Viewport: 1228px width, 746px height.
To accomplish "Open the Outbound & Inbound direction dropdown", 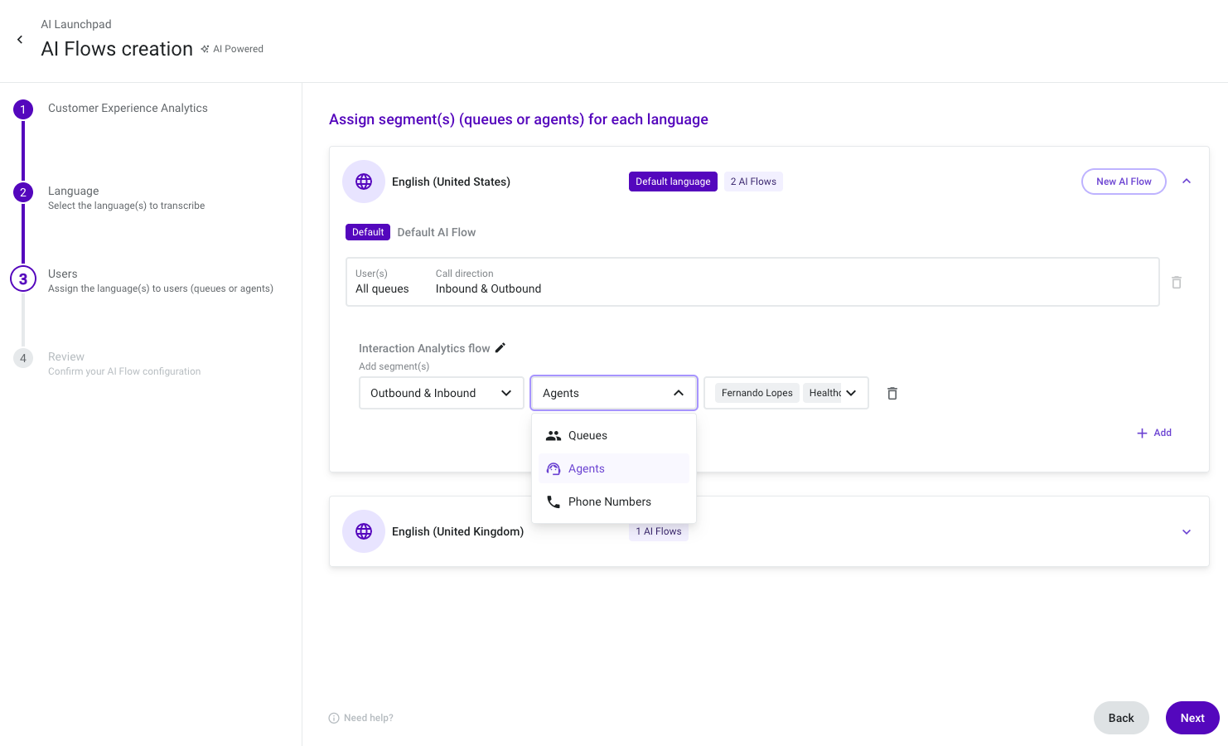I will tap(442, 393).
